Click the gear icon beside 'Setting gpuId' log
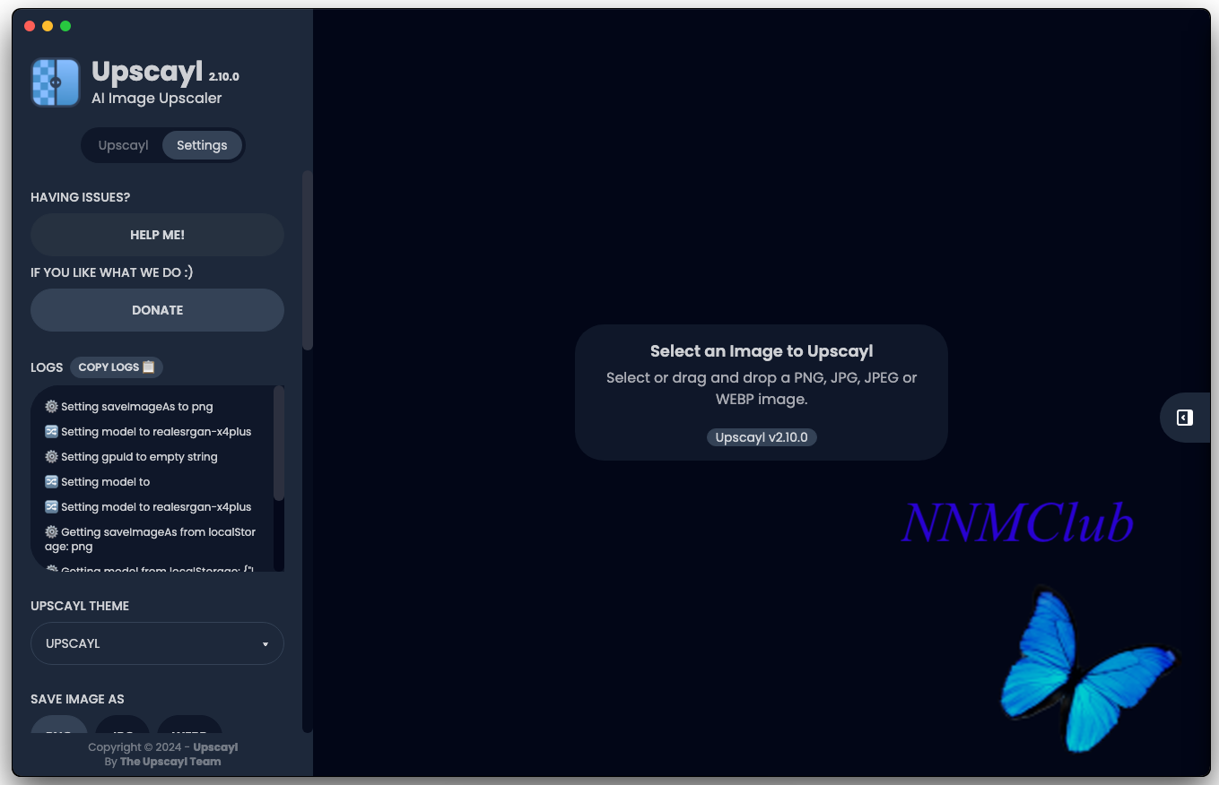The width and height of the screenshot is (1219, 785). tap(51, 456)
